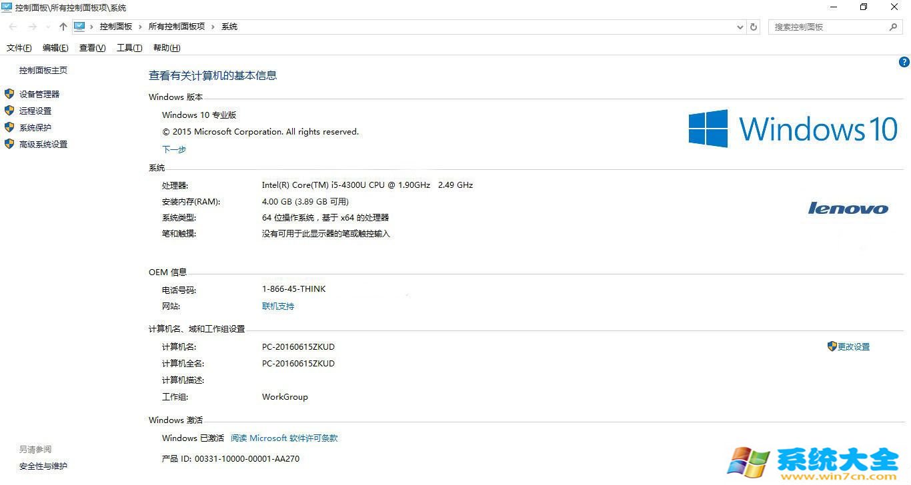The height and width of the screenshot is (485, 911).
Task: Click the Up arrow navigation icon
Action: click(63, 27)
